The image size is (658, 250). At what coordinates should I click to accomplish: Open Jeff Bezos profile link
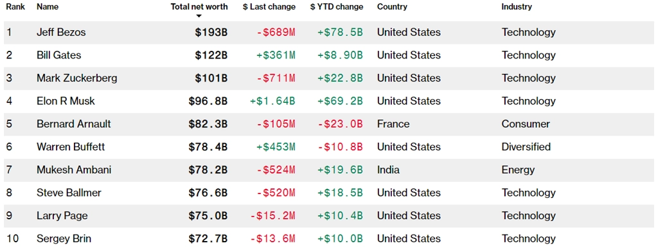(61, 32)
